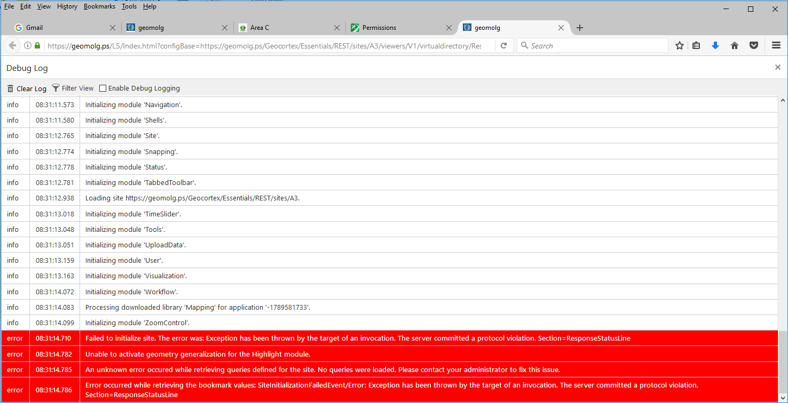Select 'Initializing module Snapping' log entry
Screen dimensions: 788x403
pyautogui.click(x=390, y=151)
